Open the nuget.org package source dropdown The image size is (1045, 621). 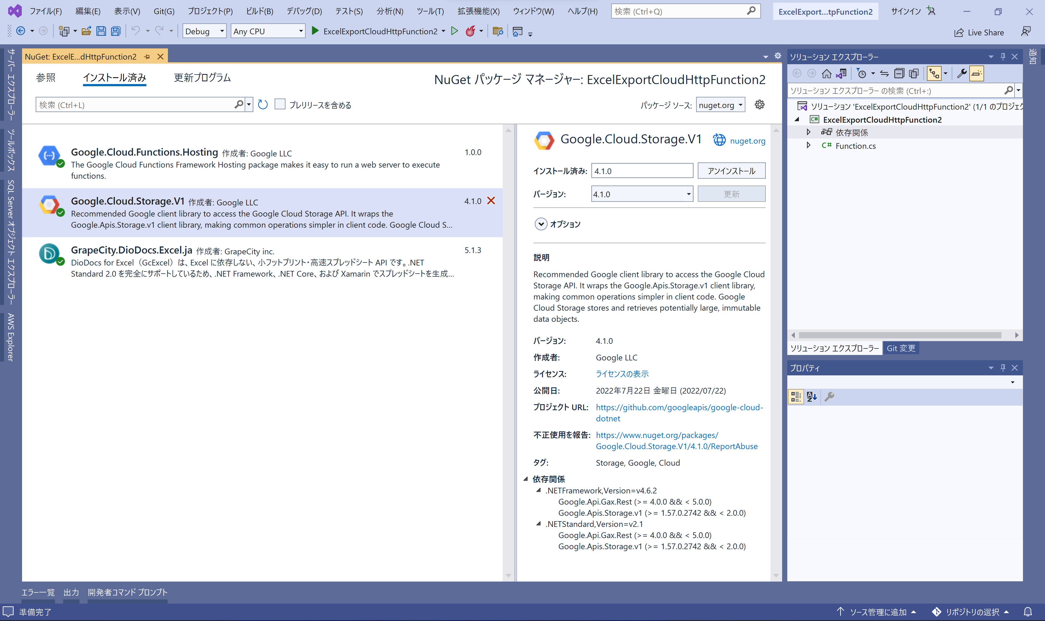point(720,105)
